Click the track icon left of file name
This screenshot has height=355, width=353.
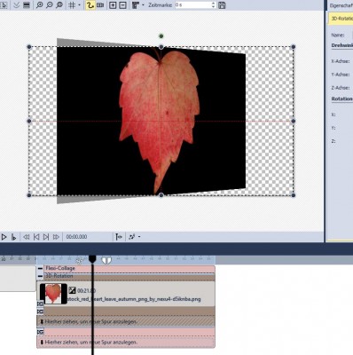[x=40, y=304]
